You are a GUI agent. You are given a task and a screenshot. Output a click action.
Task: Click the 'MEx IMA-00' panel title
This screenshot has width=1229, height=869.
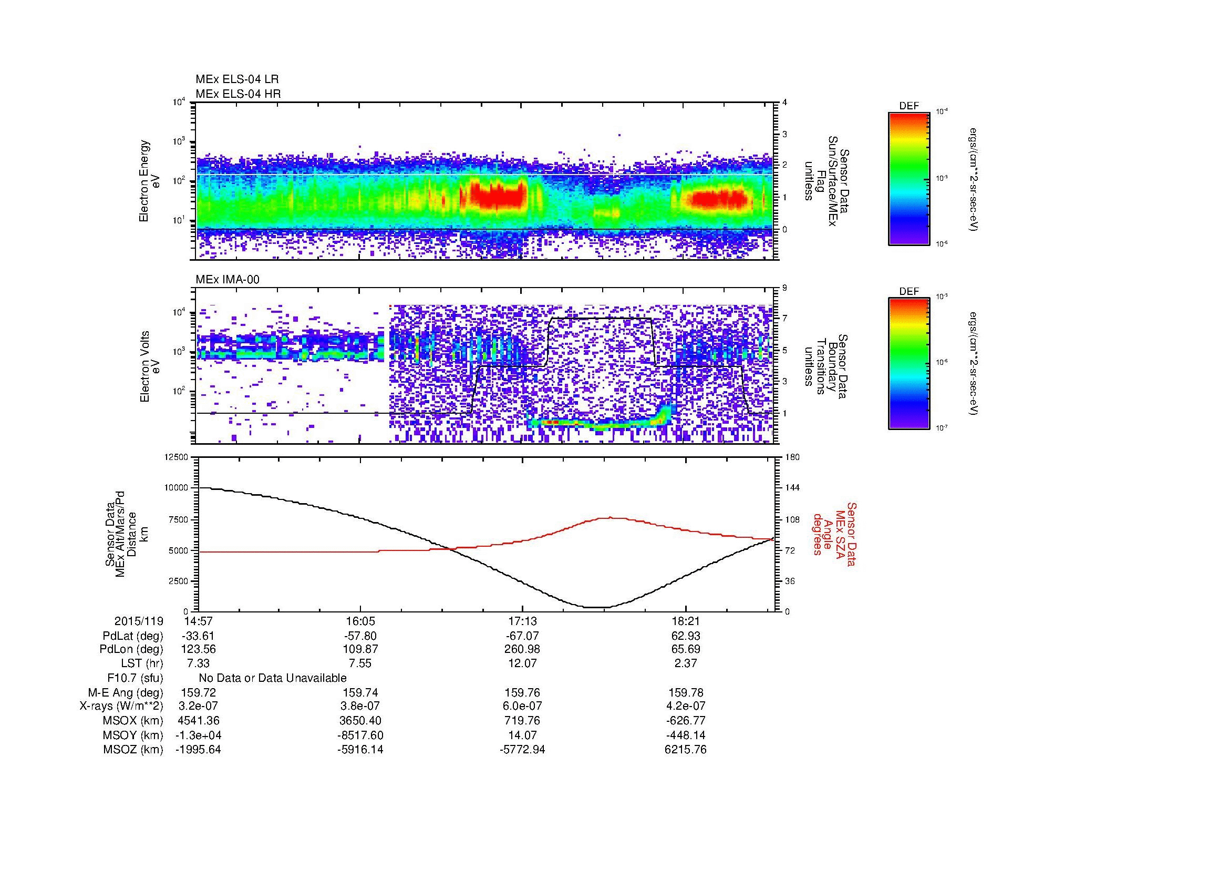pos(228,280)
